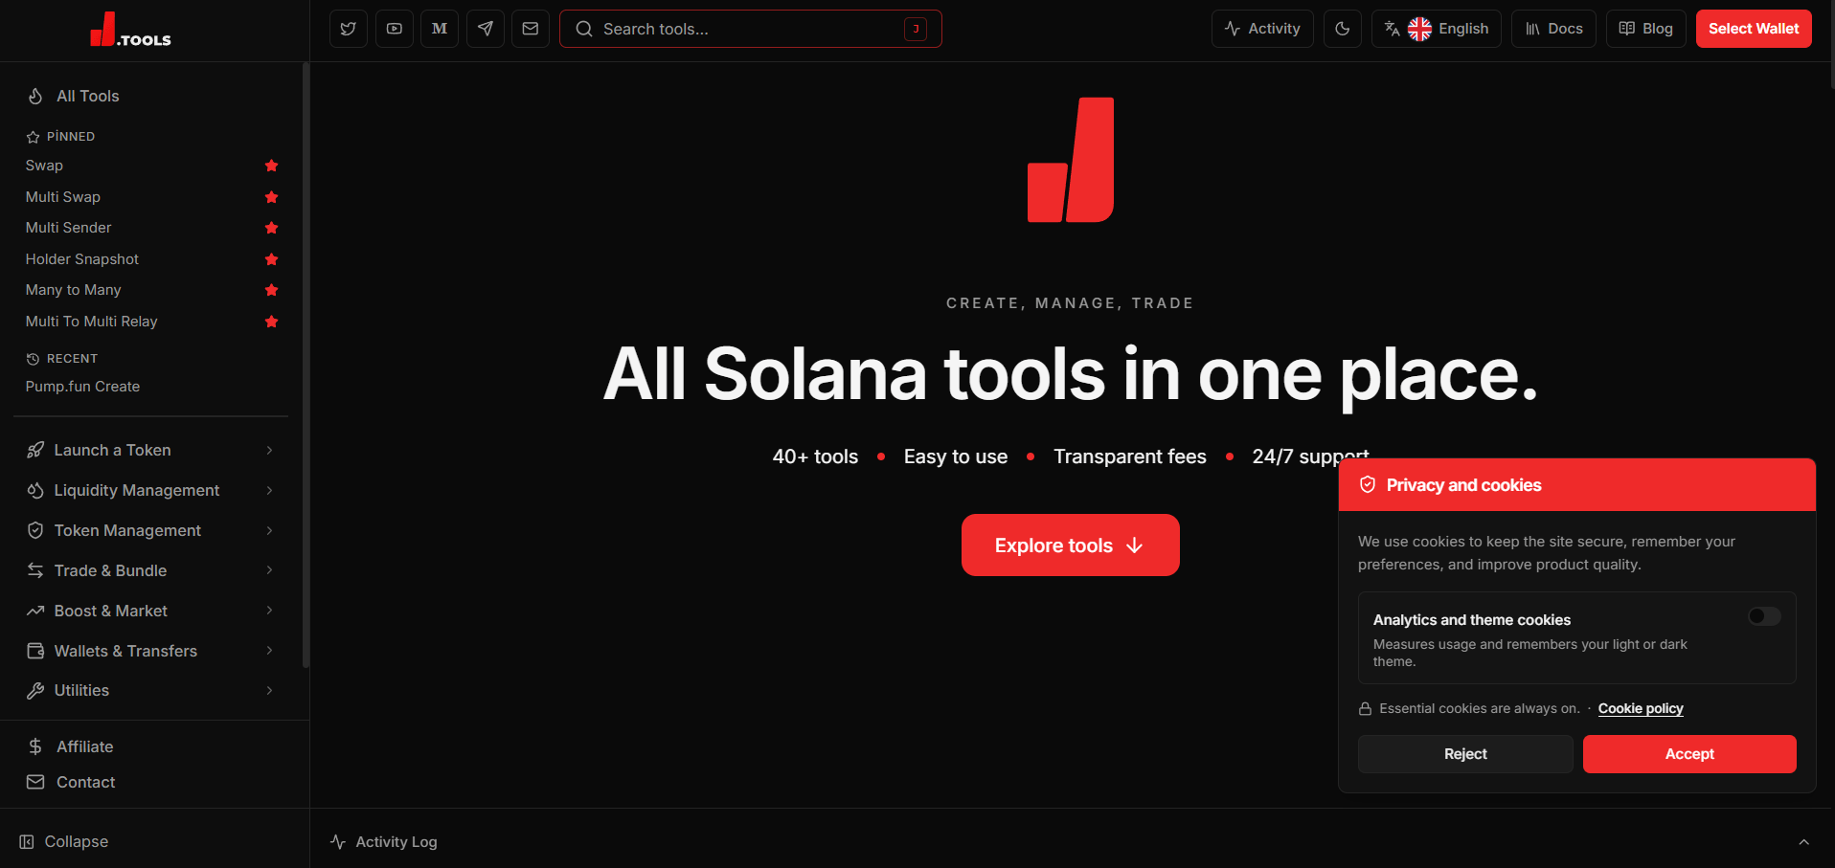This screenshot has height=868, width=1835.
Task: Expand the Activity Log panel chevron
Action: point(1803,842)
